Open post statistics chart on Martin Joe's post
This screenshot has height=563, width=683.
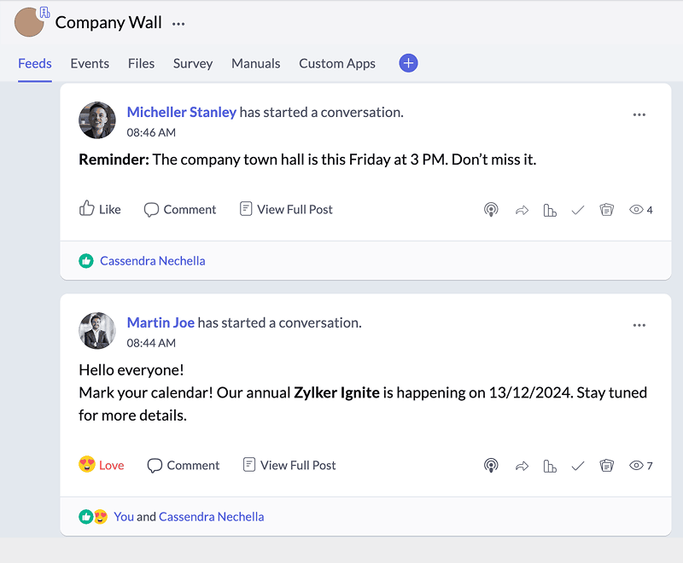[x=550, y=466]
